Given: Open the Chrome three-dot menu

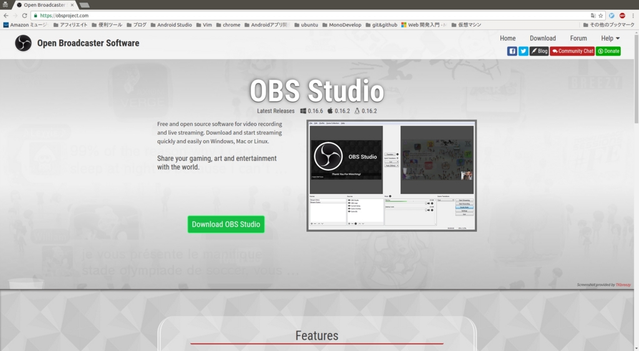Looking at the screenshot, I should point(633,16).
